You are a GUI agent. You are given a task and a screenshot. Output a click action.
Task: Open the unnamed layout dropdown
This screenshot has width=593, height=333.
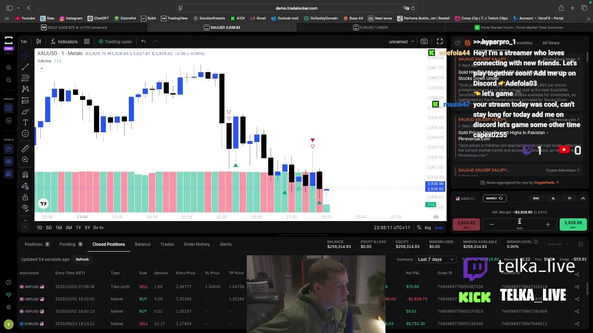[401, 42]
